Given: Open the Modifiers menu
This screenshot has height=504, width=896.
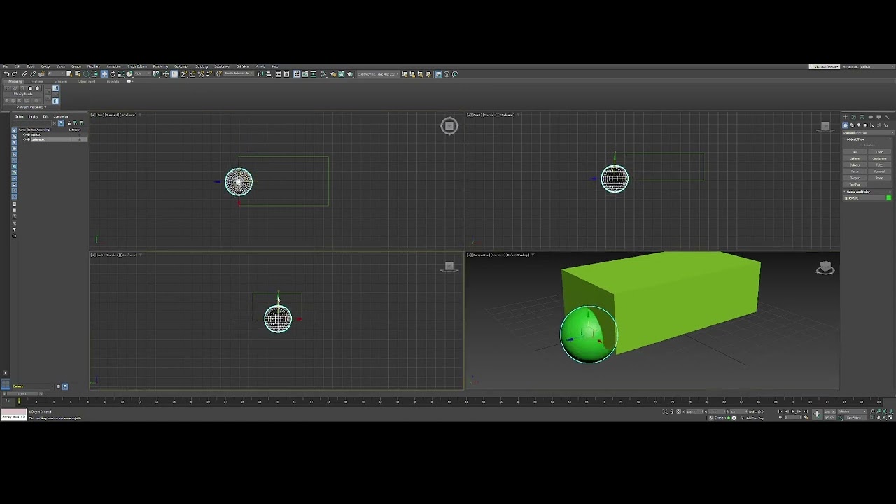Looking at the screenshot, I should point(94,66).
